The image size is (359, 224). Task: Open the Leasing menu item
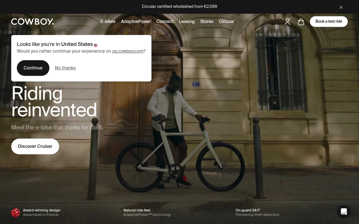coord(187,22)
